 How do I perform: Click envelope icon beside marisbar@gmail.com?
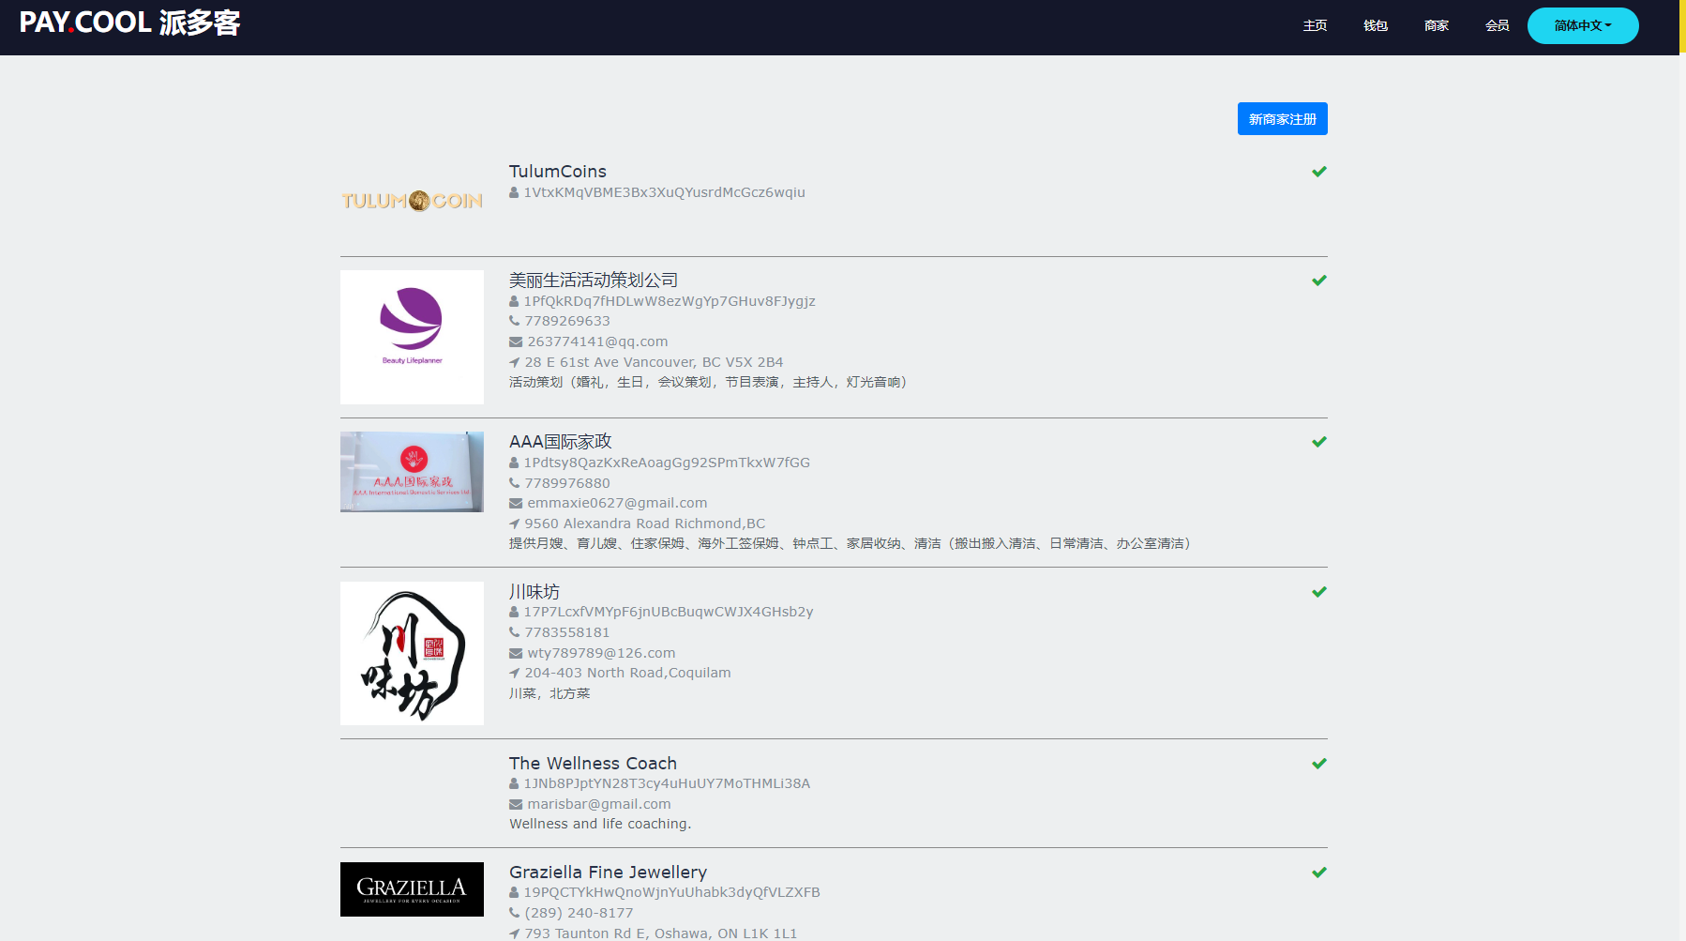(516, 804)
